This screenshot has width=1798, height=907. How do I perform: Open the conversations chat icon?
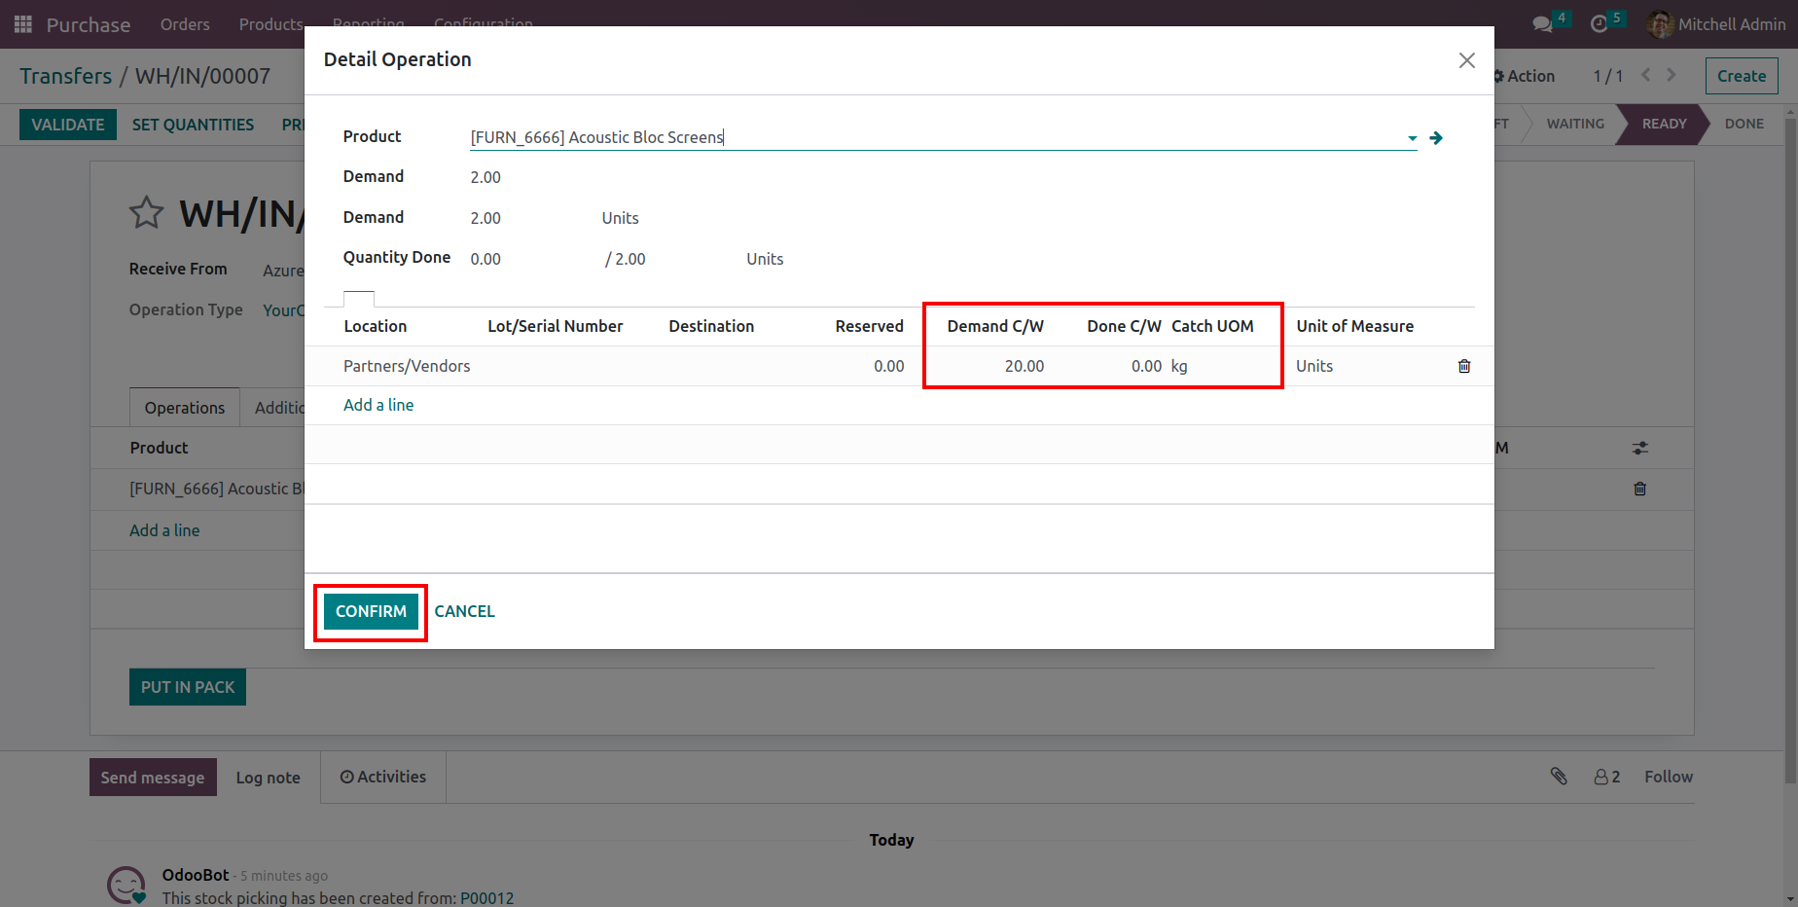point(1542,24)
